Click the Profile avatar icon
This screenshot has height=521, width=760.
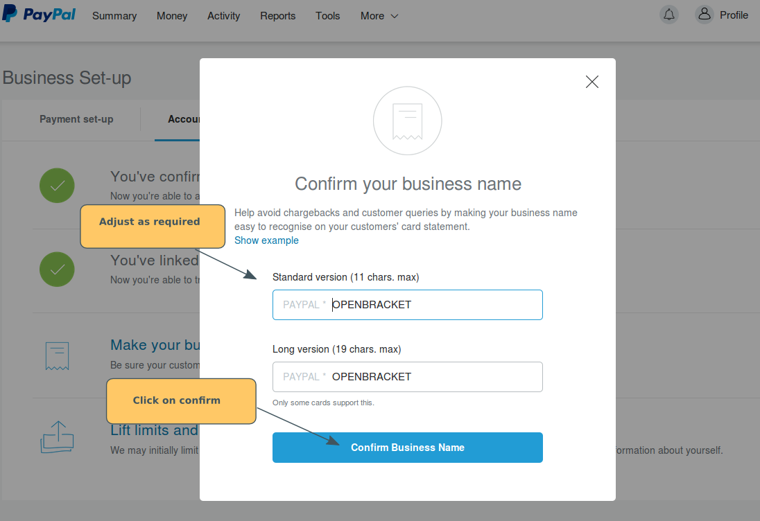click(705, 15)
